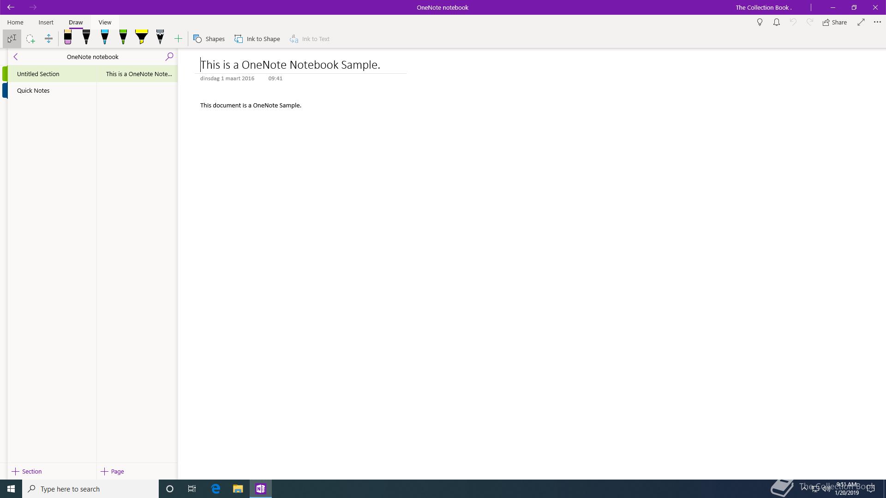Screen dimensions: 886x498
Task: Collapse notebook navigation with back chevron
Action: pyautogui.click(x=16, y=57)
